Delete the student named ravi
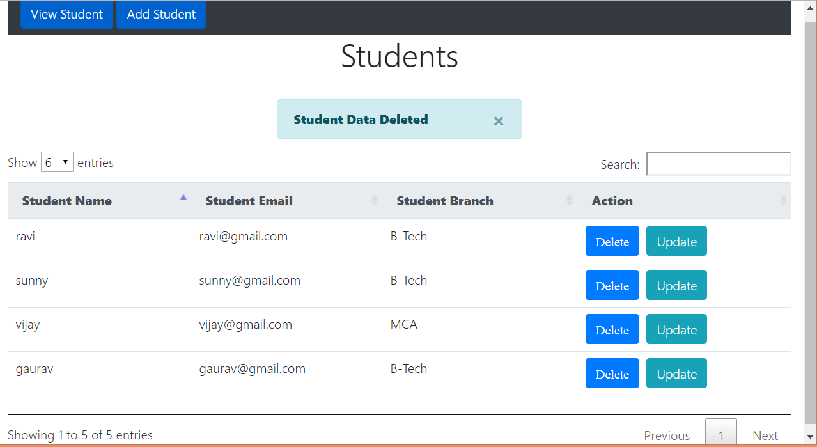817x447 pixels. point(612,240)
